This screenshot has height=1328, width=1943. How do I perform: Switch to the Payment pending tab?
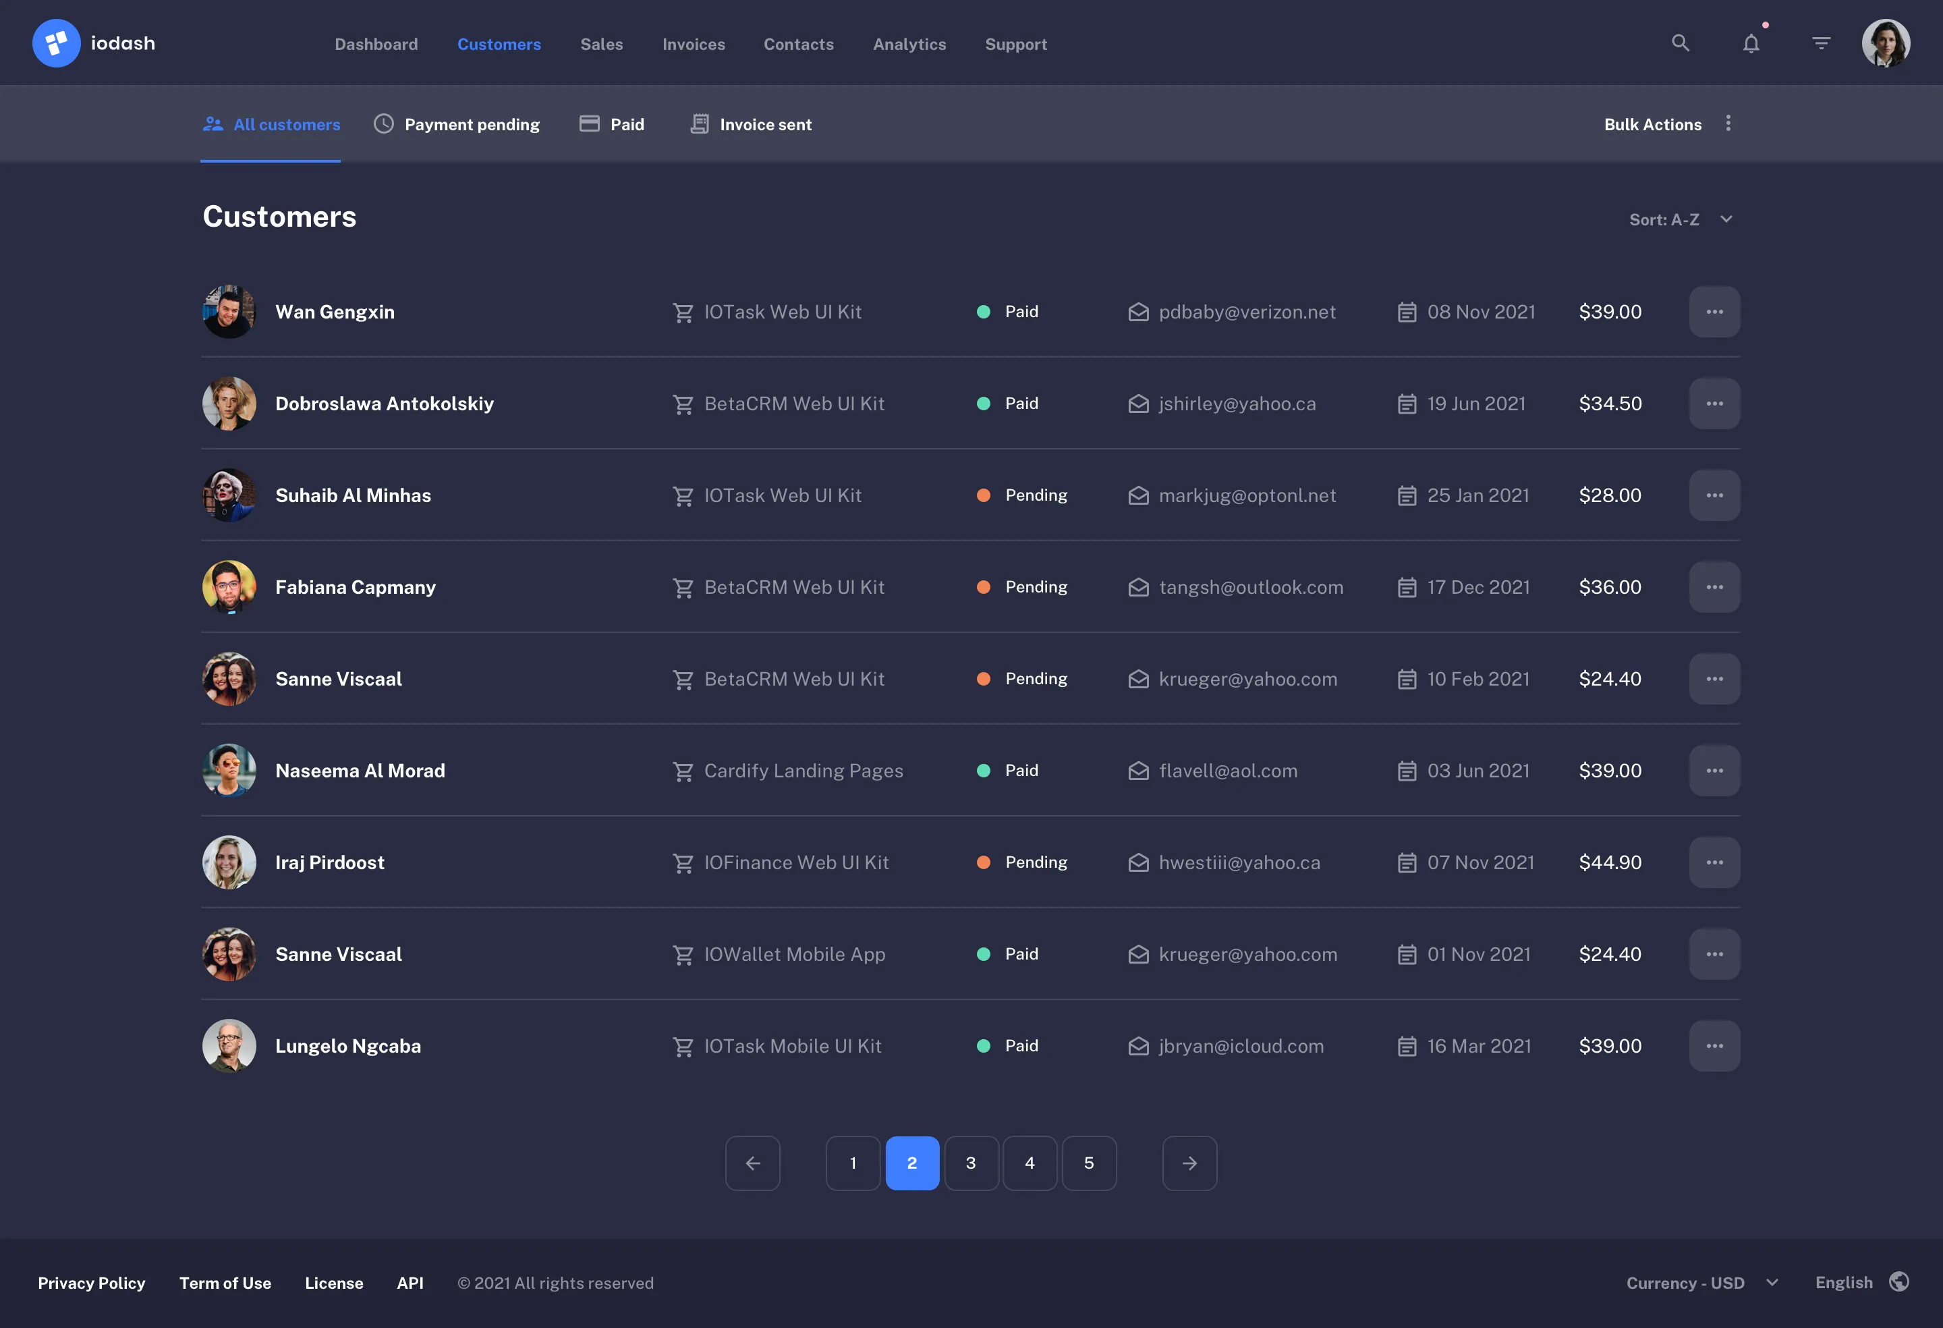pyautogui.click(x=472, y=123)
